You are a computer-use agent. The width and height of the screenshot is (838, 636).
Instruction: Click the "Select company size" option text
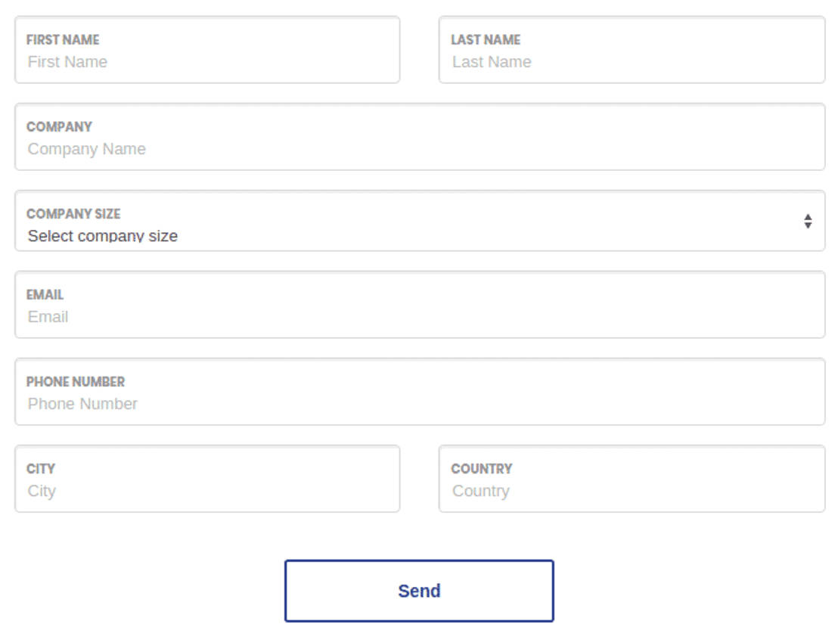[103, 235]
